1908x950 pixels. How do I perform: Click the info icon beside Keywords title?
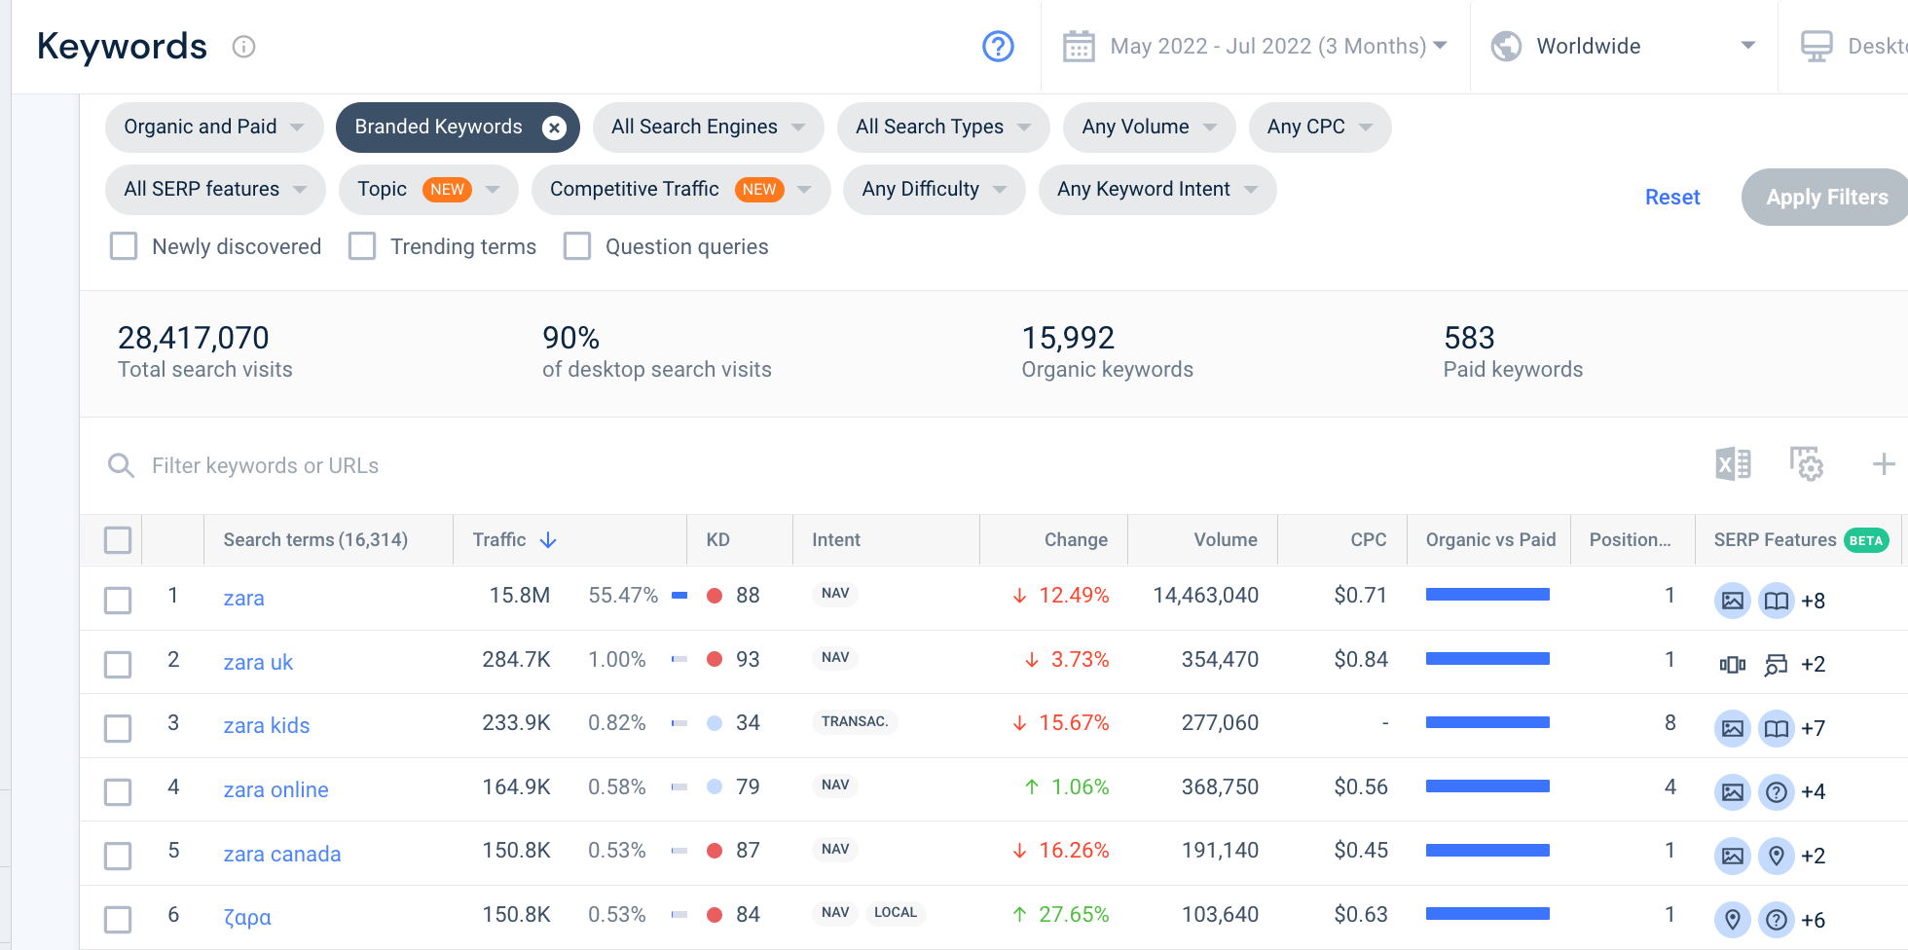point(243,47)
